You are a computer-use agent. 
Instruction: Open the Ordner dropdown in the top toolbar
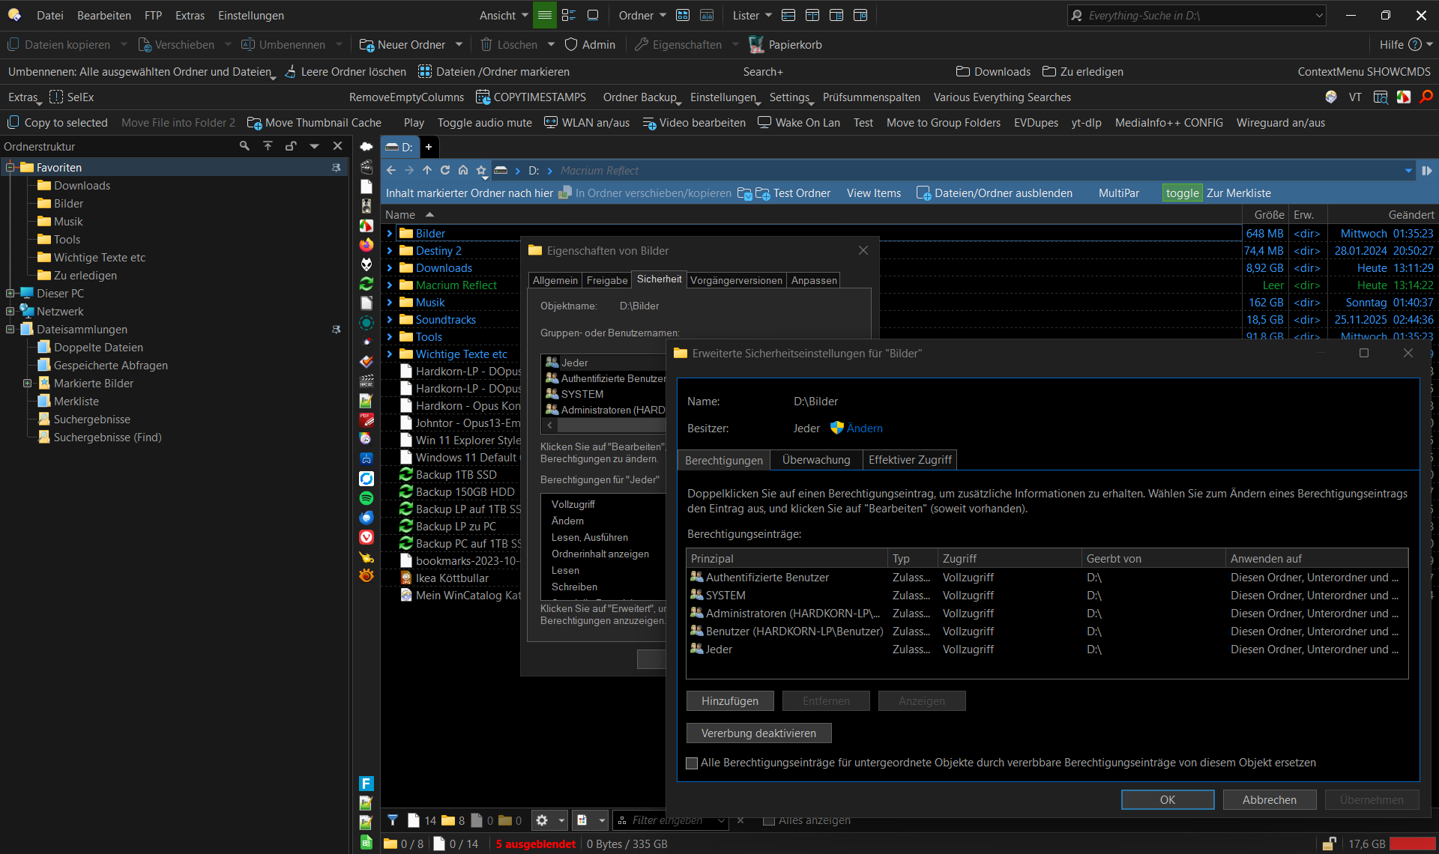(x=642, y=15)
